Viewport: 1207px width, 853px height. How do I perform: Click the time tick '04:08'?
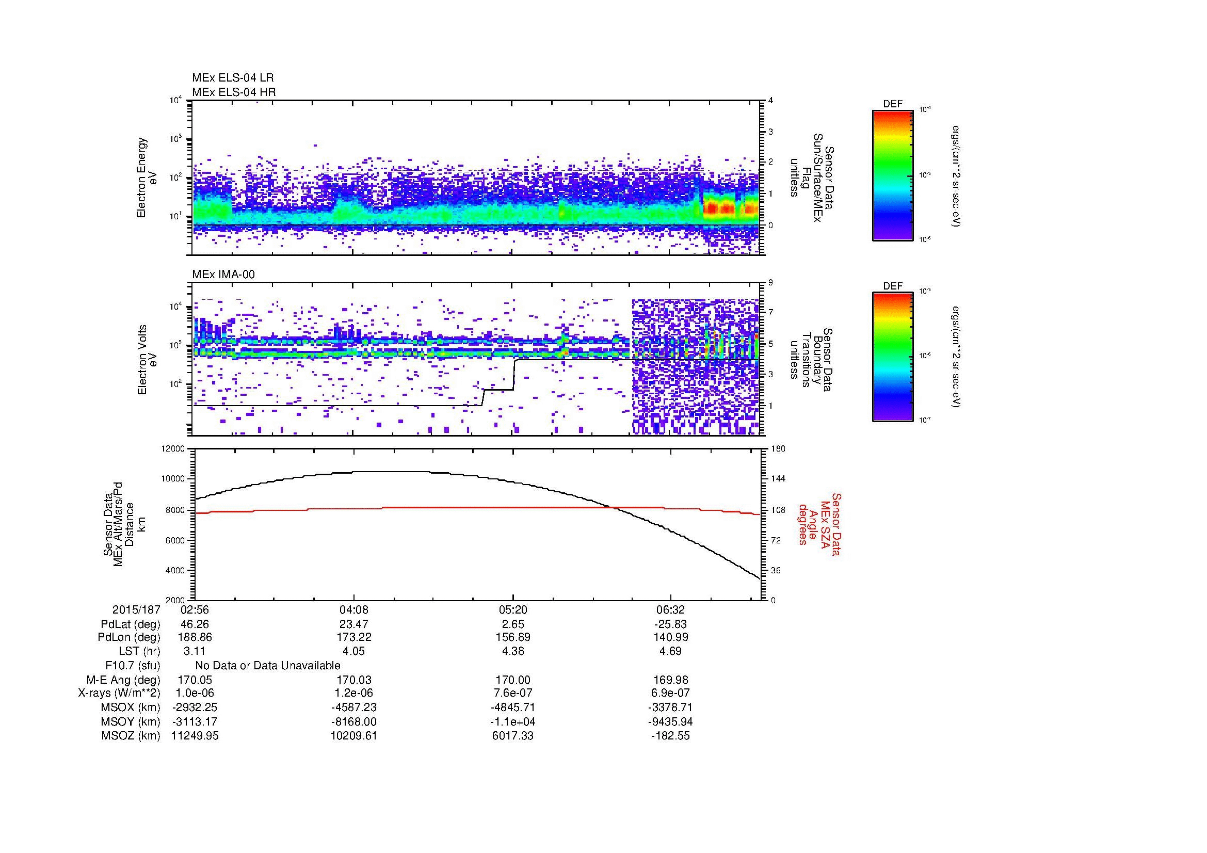pyautogui.click(x=354, y=609)
